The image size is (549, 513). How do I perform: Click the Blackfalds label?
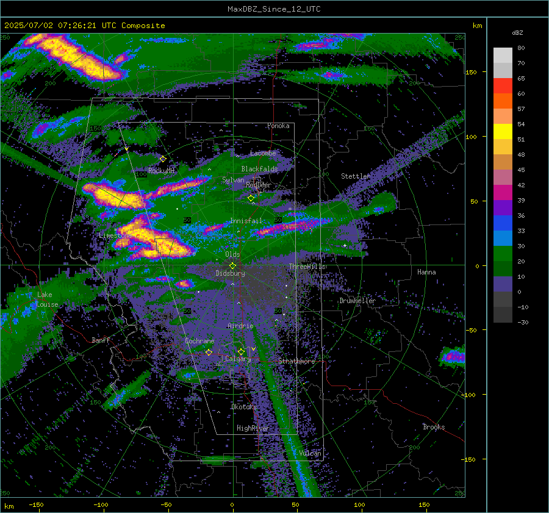click(x=259, y=169)
